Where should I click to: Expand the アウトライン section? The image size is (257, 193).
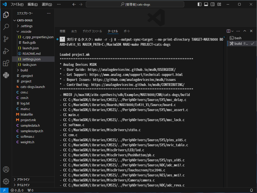[23, 179]
